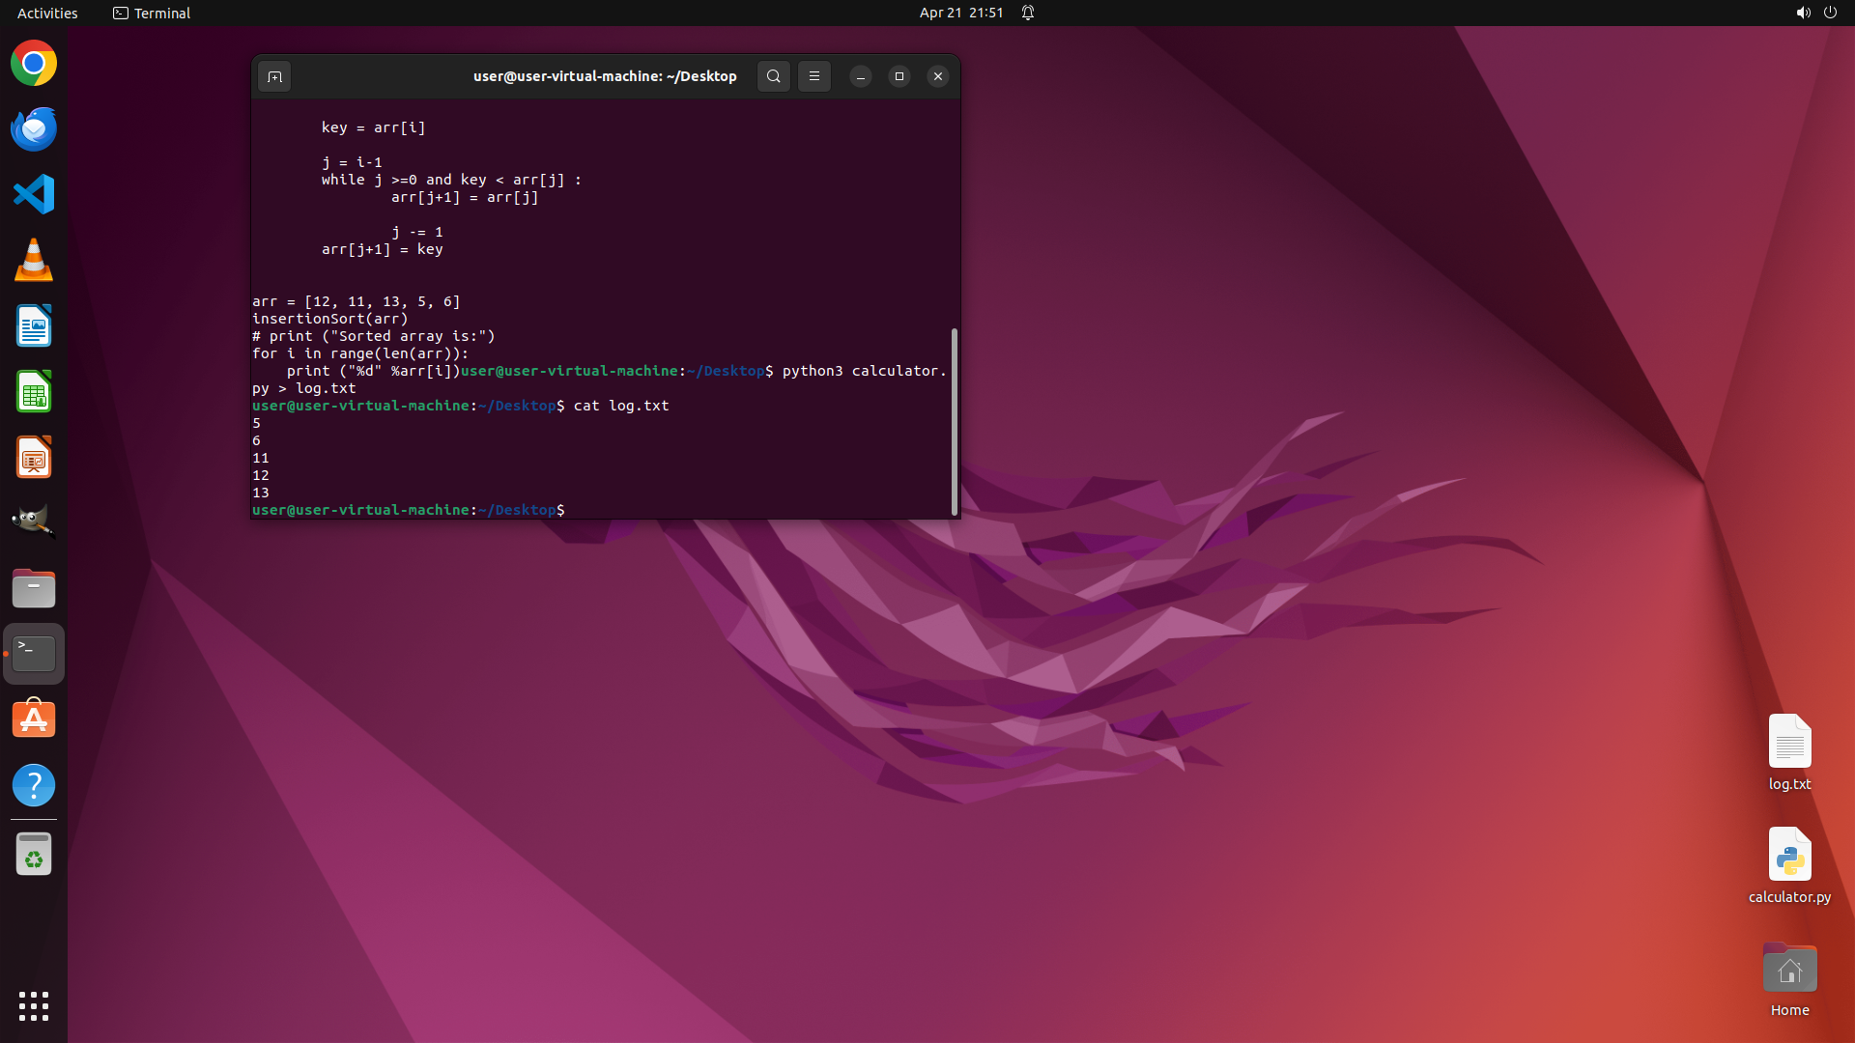Open the terminal hamburger menu
This screenshot has width=1855, height=1043.
(814, 76)
